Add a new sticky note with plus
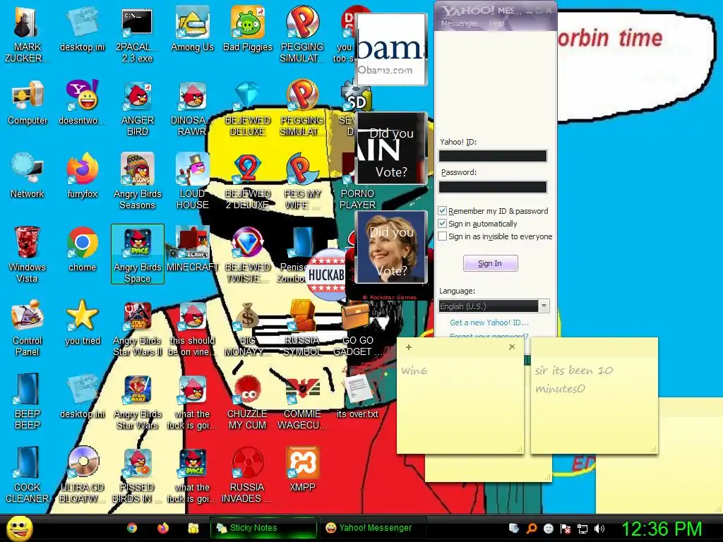This screenshot has width=723, height=542. [409, 347]
